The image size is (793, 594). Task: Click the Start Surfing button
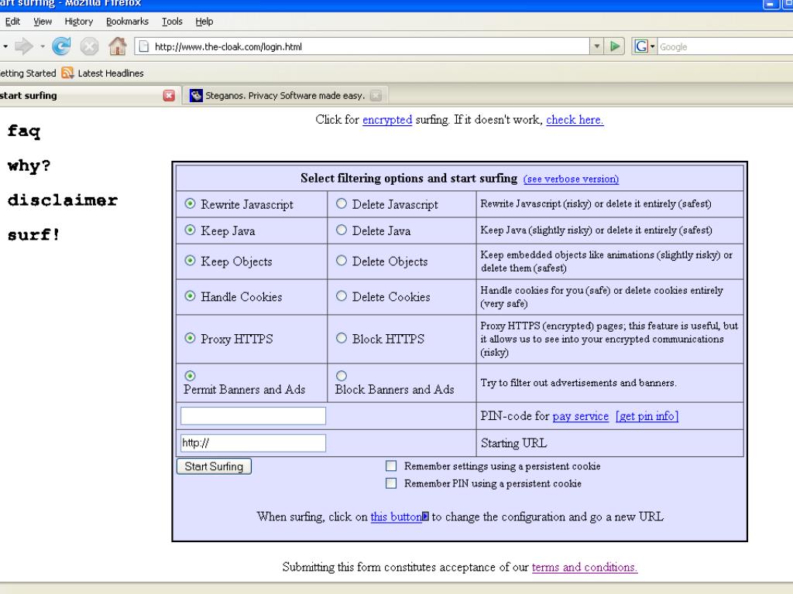pyautogui.click(x=214, y=466)
